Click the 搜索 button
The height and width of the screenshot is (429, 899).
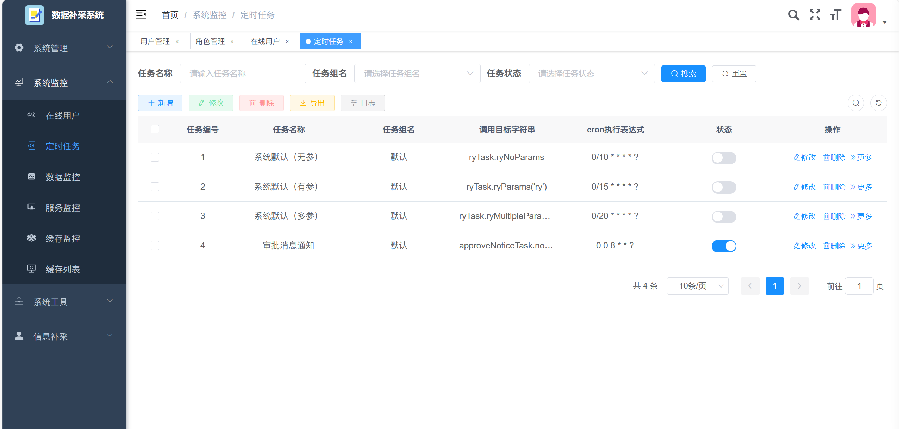683,74
